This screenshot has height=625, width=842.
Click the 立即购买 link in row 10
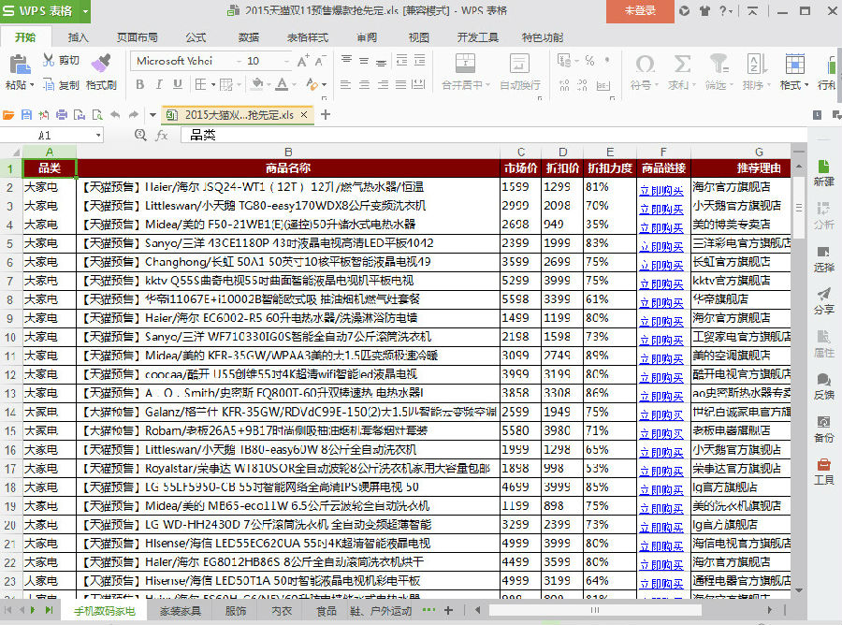coord(661,340)
